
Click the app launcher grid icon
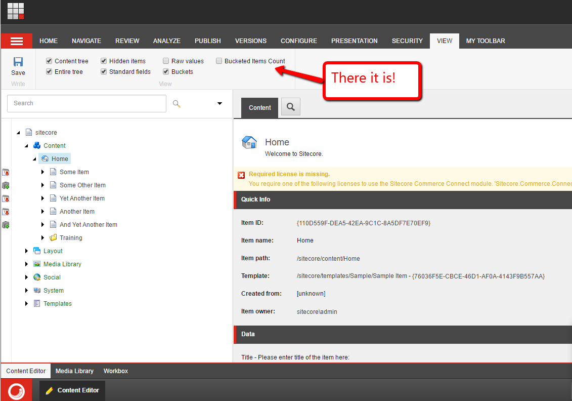click(x=15, y=11)
